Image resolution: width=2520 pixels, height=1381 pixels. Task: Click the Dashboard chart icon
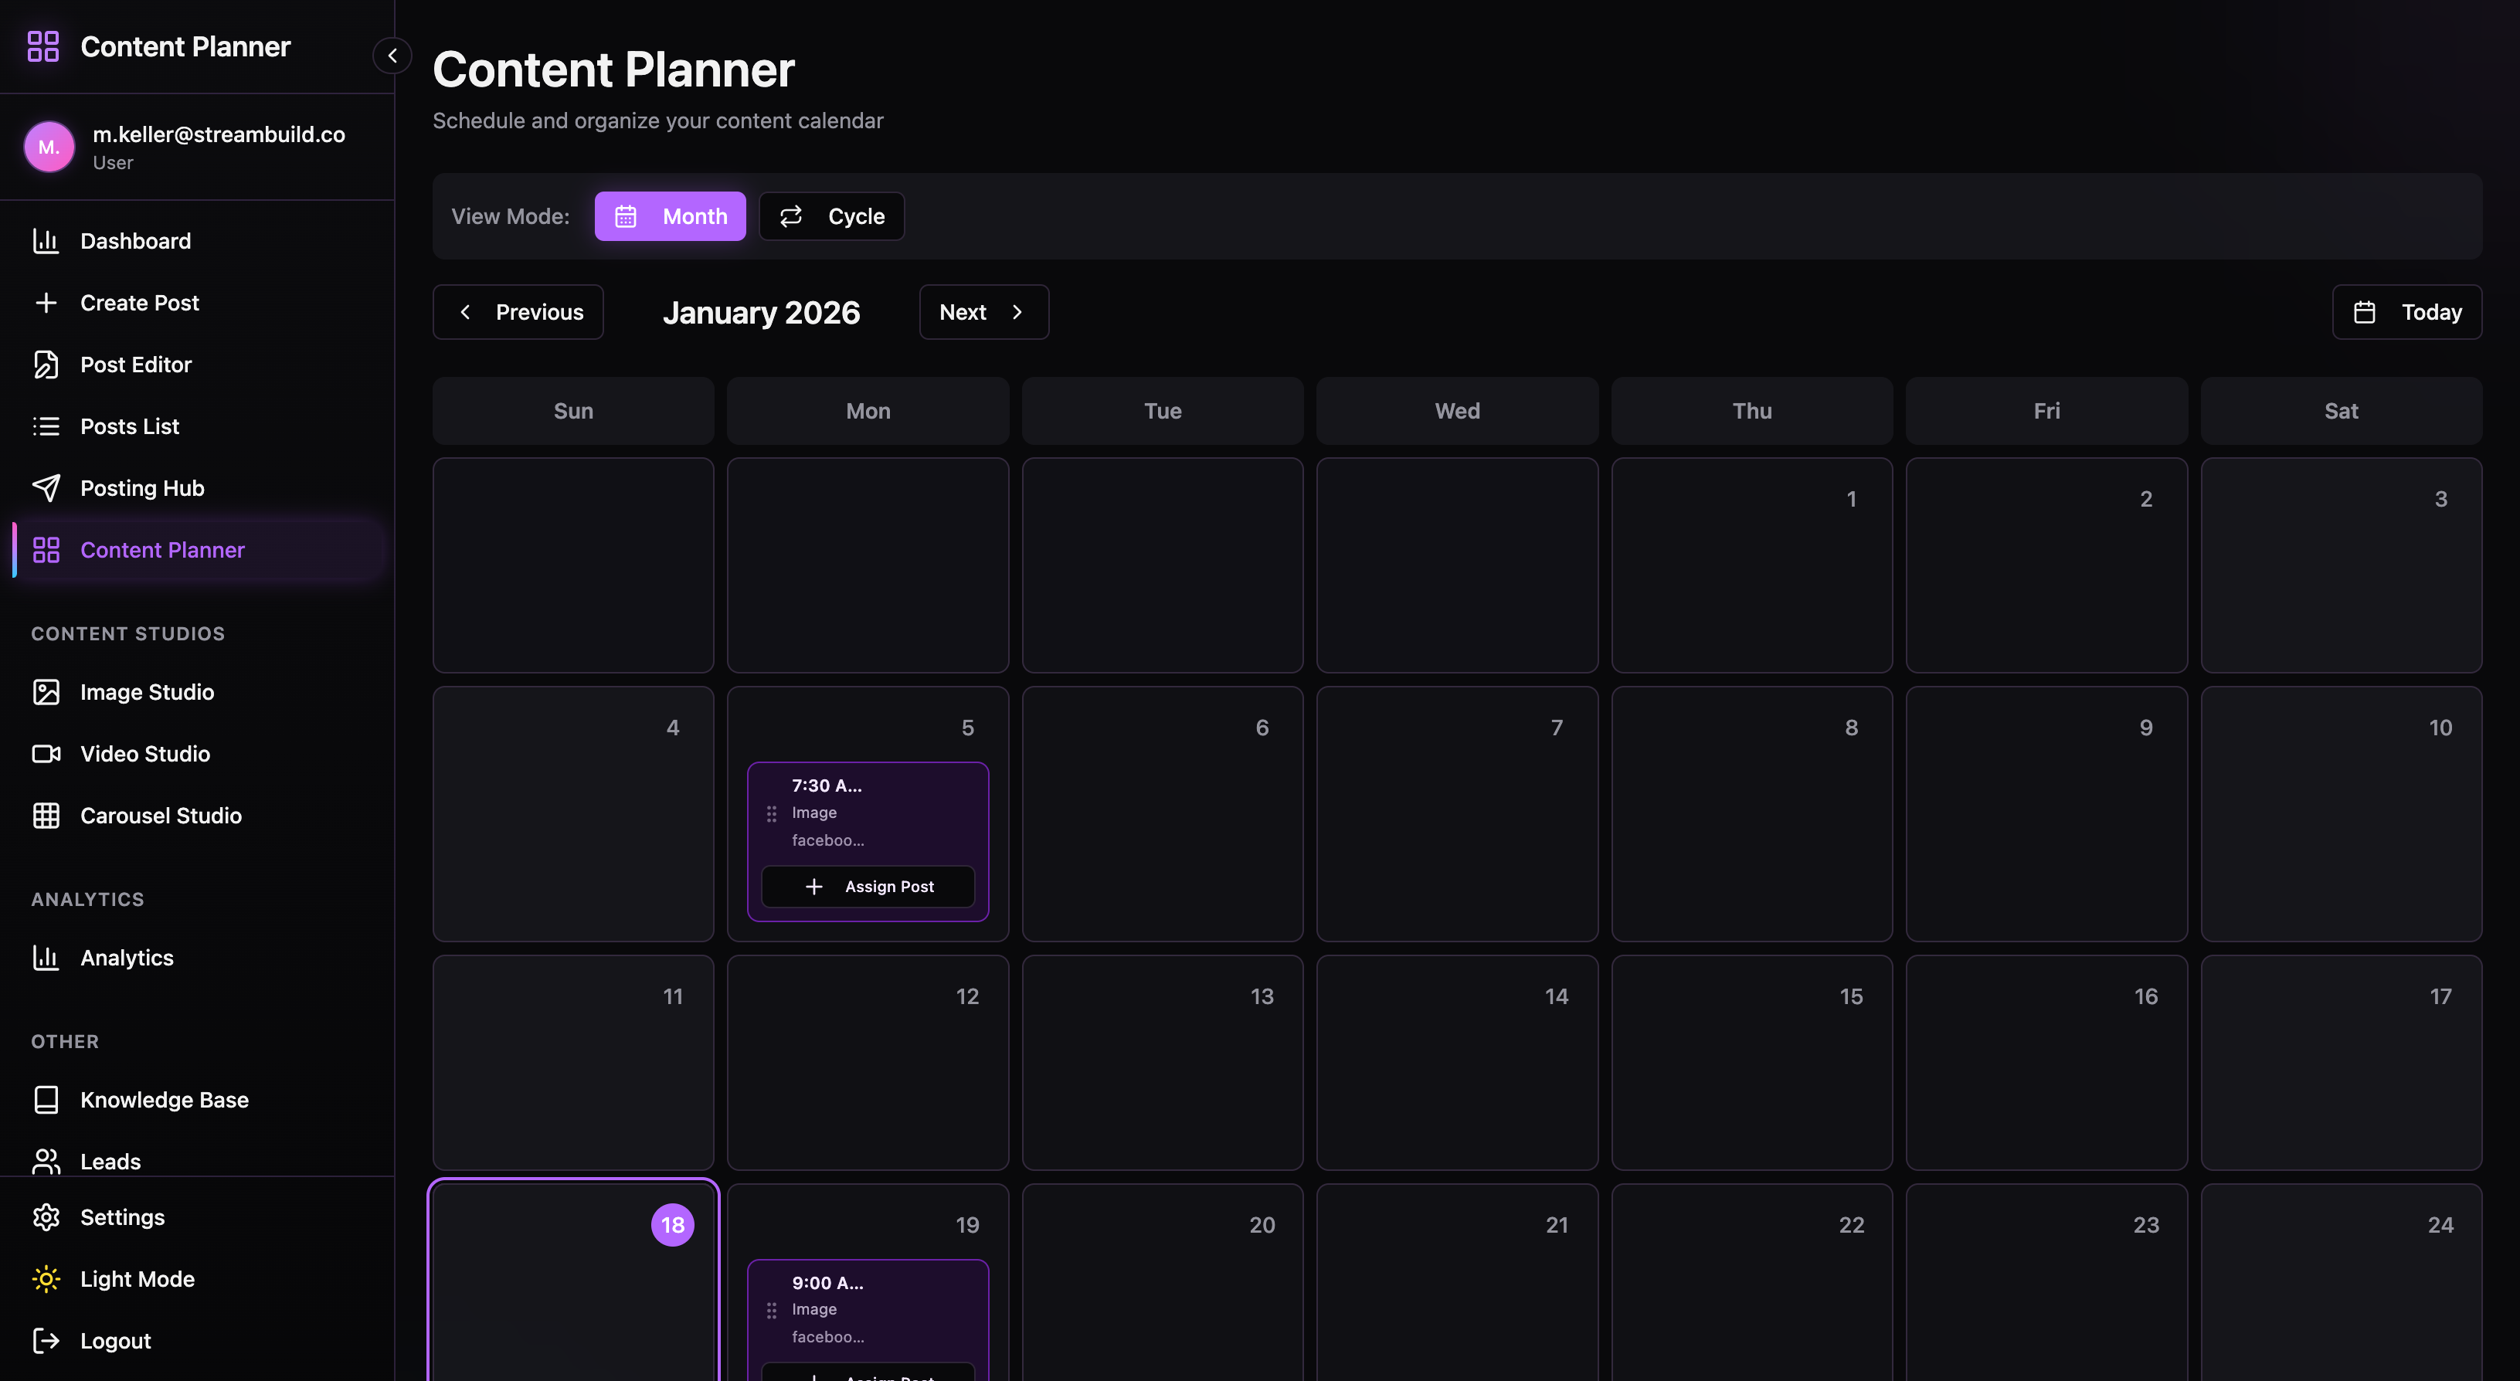click(x=46, y=241)
